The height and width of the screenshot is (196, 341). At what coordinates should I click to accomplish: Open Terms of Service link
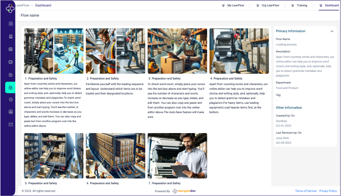click(306, 191)
